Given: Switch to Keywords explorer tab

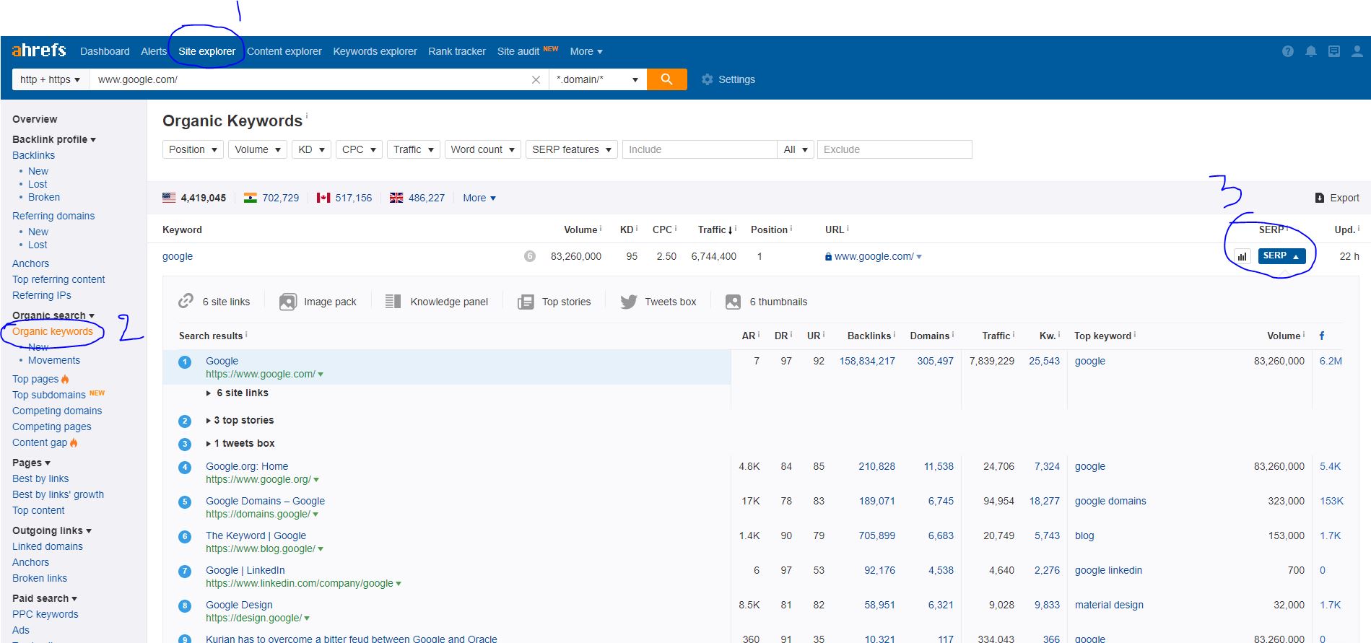Looking at the screenshot, I should [x=375, y=51].
